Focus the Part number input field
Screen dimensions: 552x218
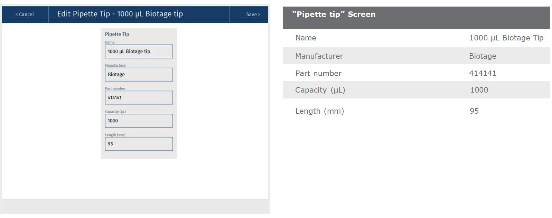[139, 98]
